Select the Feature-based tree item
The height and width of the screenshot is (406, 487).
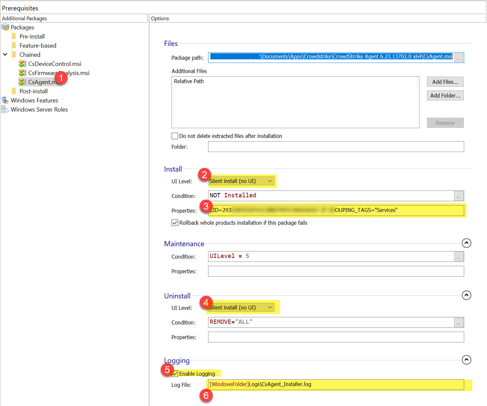coord(38,46)
